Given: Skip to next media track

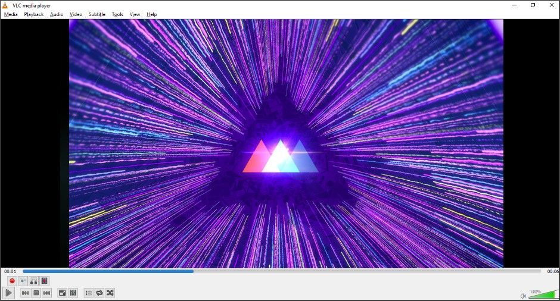Looking at the screenshot, I should click(x=46, y=293).
